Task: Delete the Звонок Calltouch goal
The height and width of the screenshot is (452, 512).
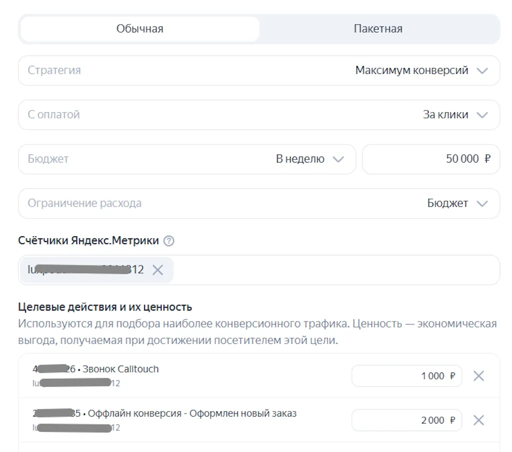Action: pos(478,376)
